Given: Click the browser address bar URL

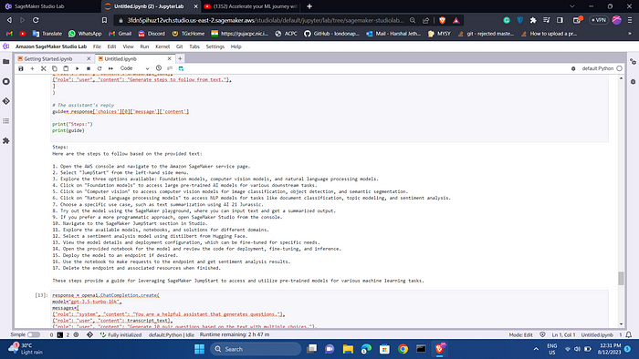Looking at the screenshot, I should click(x=265, y=20).
